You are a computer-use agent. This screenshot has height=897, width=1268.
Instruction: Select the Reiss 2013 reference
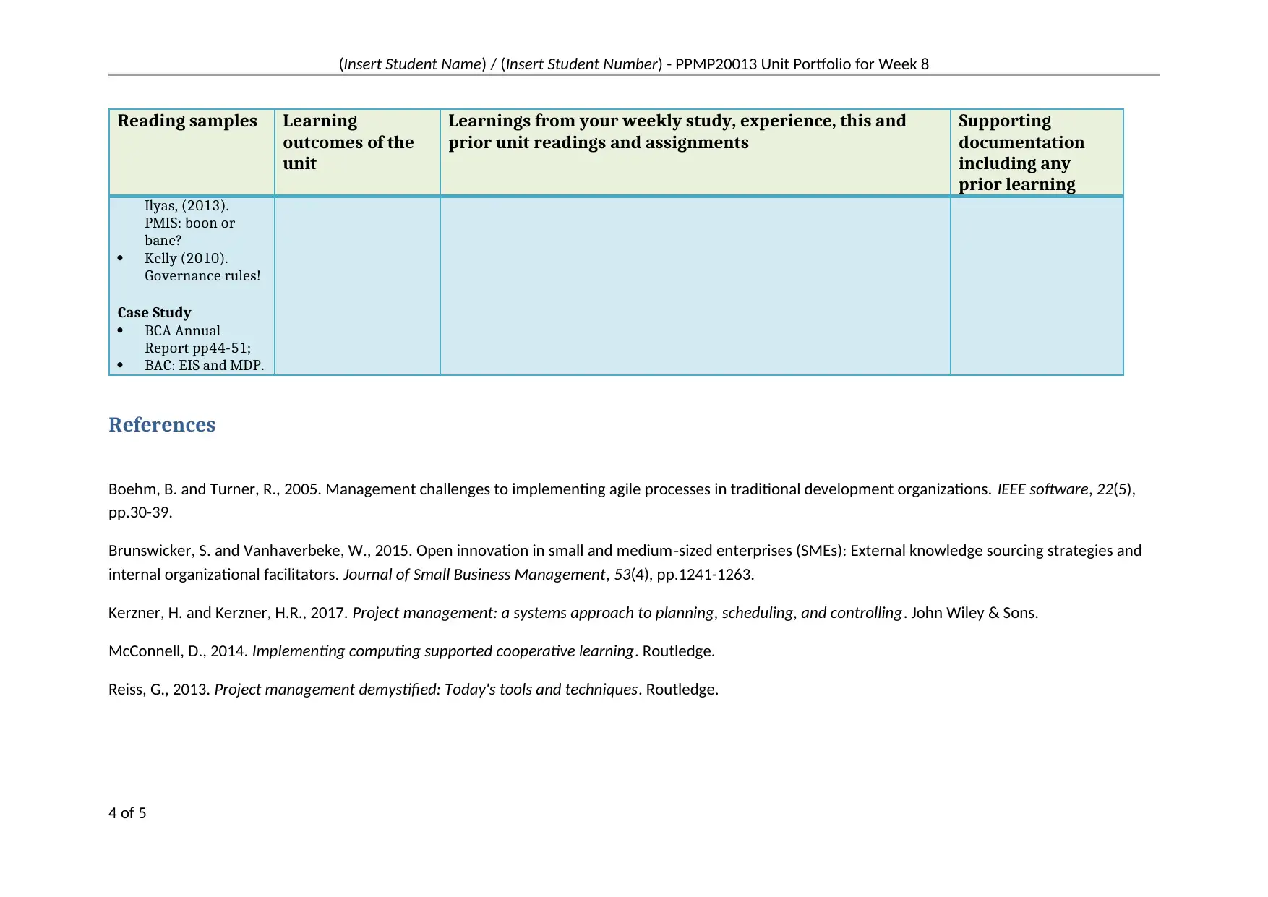(x=414, y=689)
